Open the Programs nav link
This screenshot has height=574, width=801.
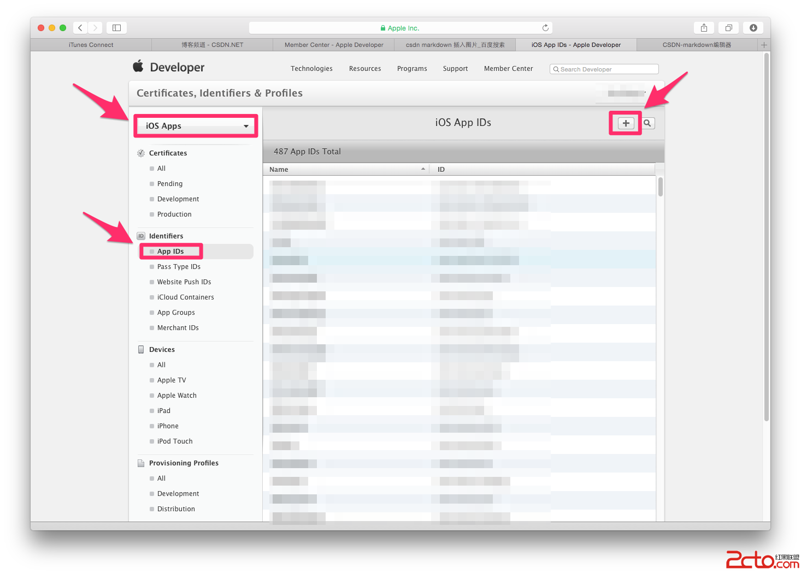[412, 69]
